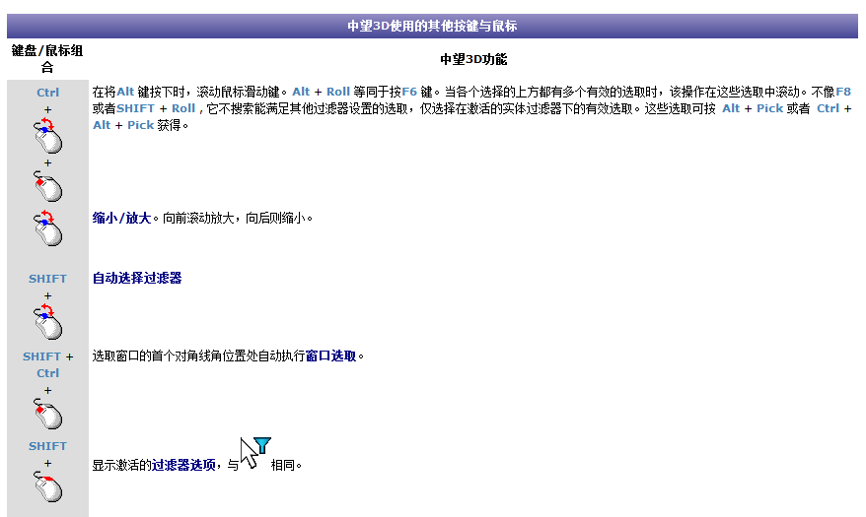Click the SHIFT + Ctrl key combination label

click(x=47, y=364)
